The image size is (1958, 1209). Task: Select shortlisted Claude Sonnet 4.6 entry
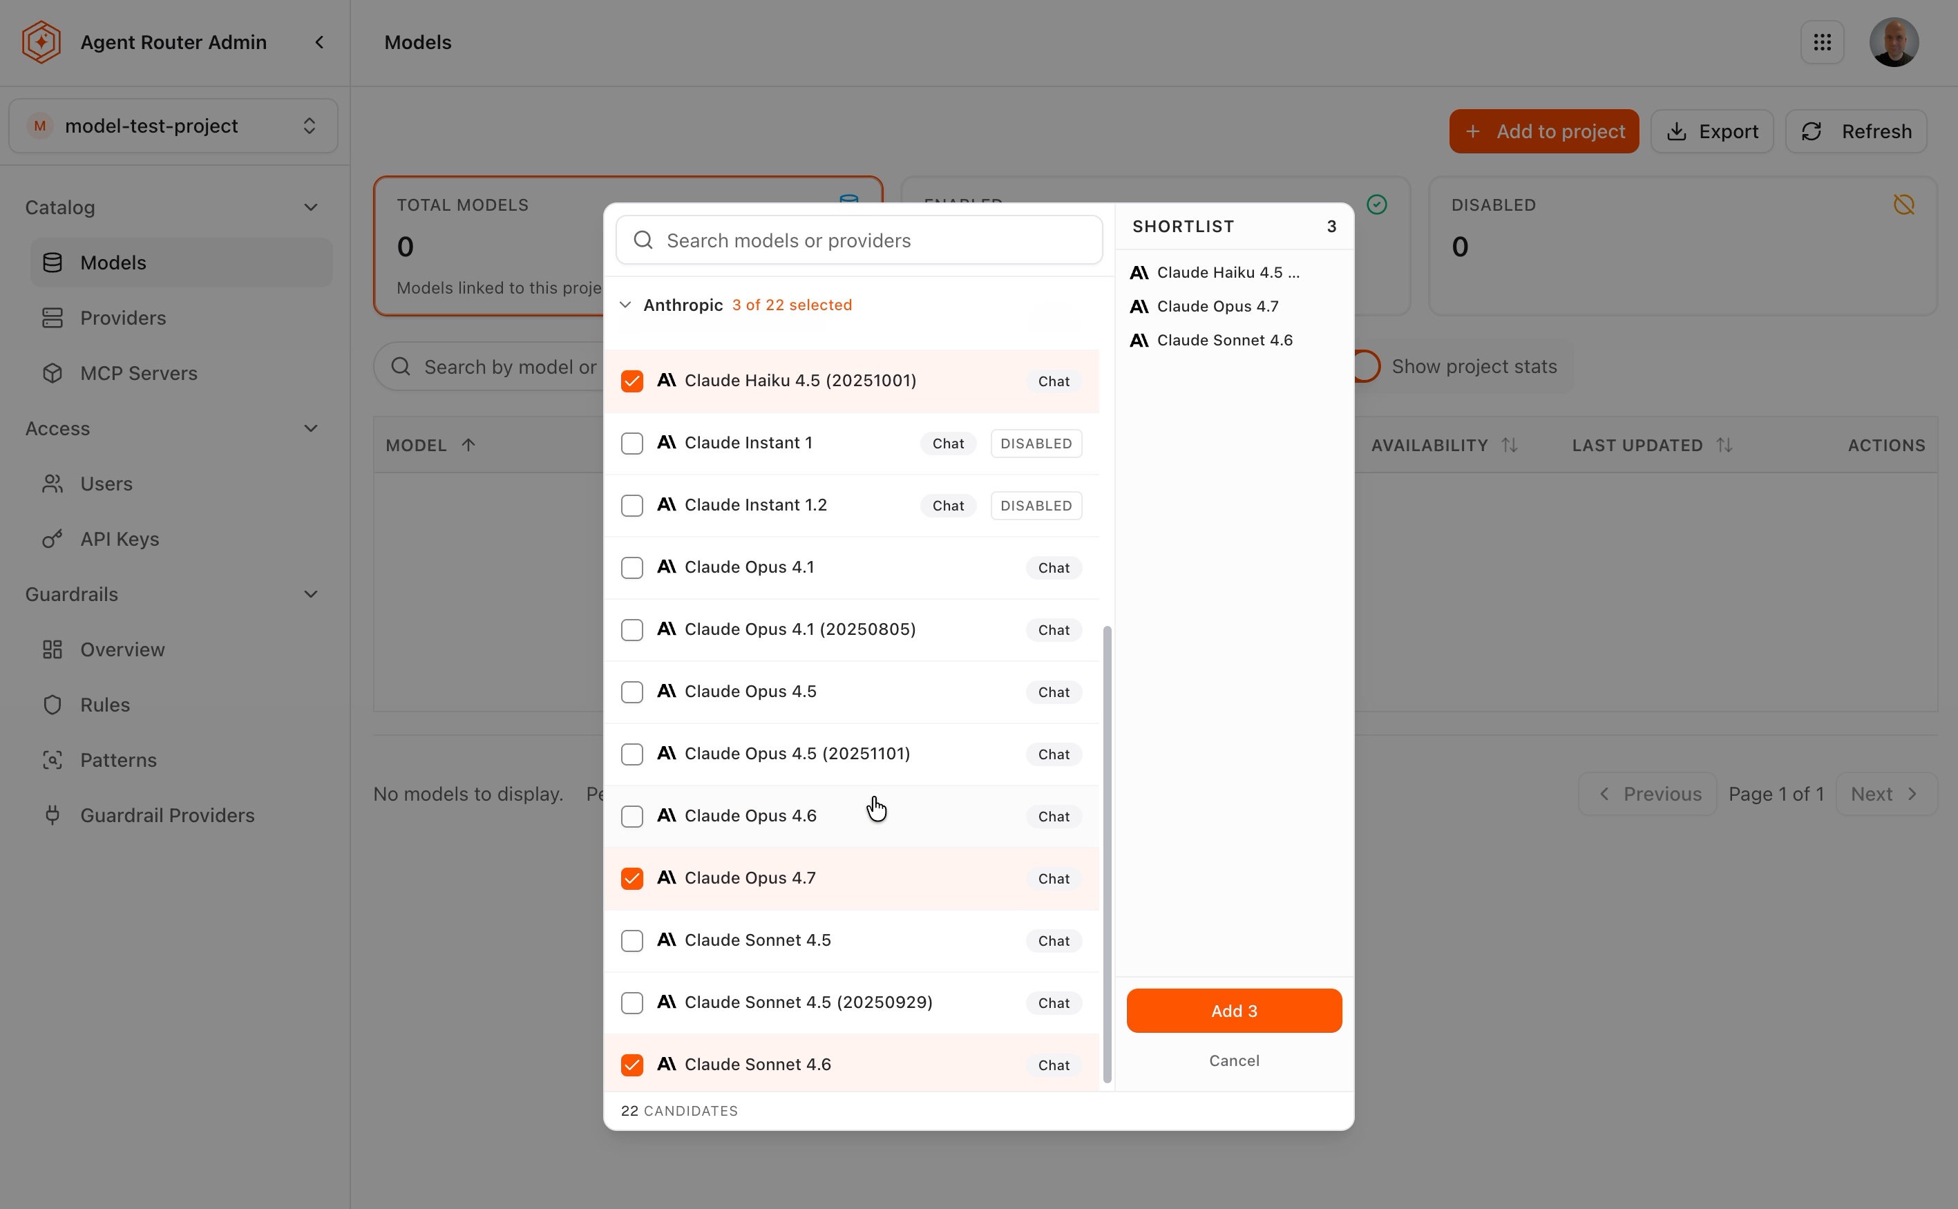pos(1234,340)
